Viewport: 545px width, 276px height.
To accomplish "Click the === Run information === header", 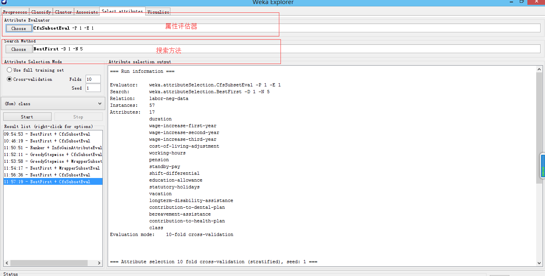I will (x=142, y=71).
